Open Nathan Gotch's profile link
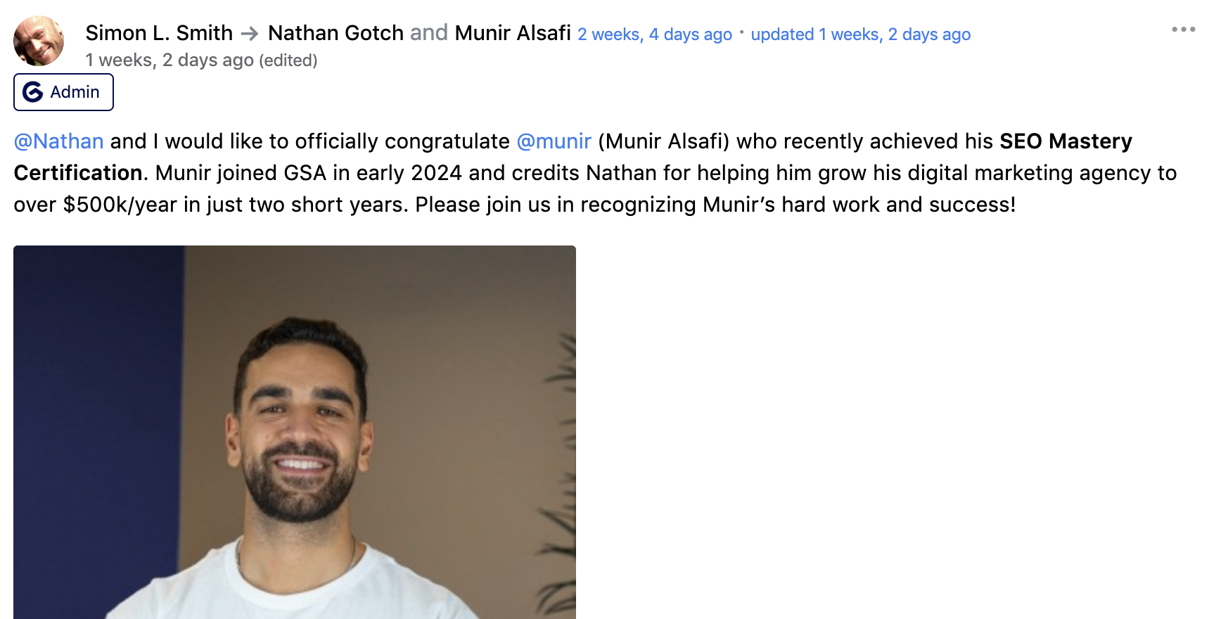The width and height of the screenshot is (1221, 619). point(335,33)
